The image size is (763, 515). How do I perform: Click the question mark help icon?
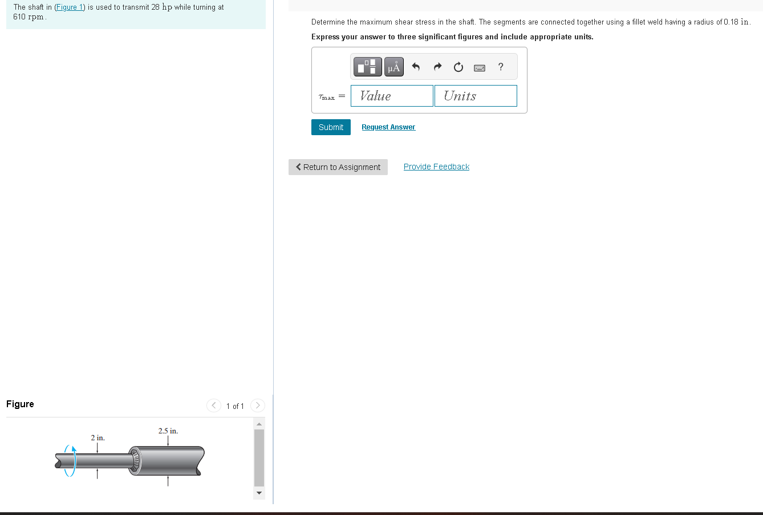(500, 67)
